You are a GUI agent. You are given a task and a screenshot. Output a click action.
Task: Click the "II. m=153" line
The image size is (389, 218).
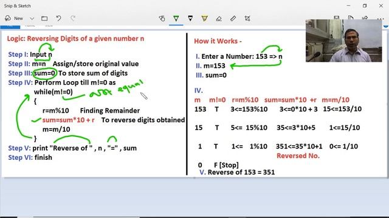(210, 66)
